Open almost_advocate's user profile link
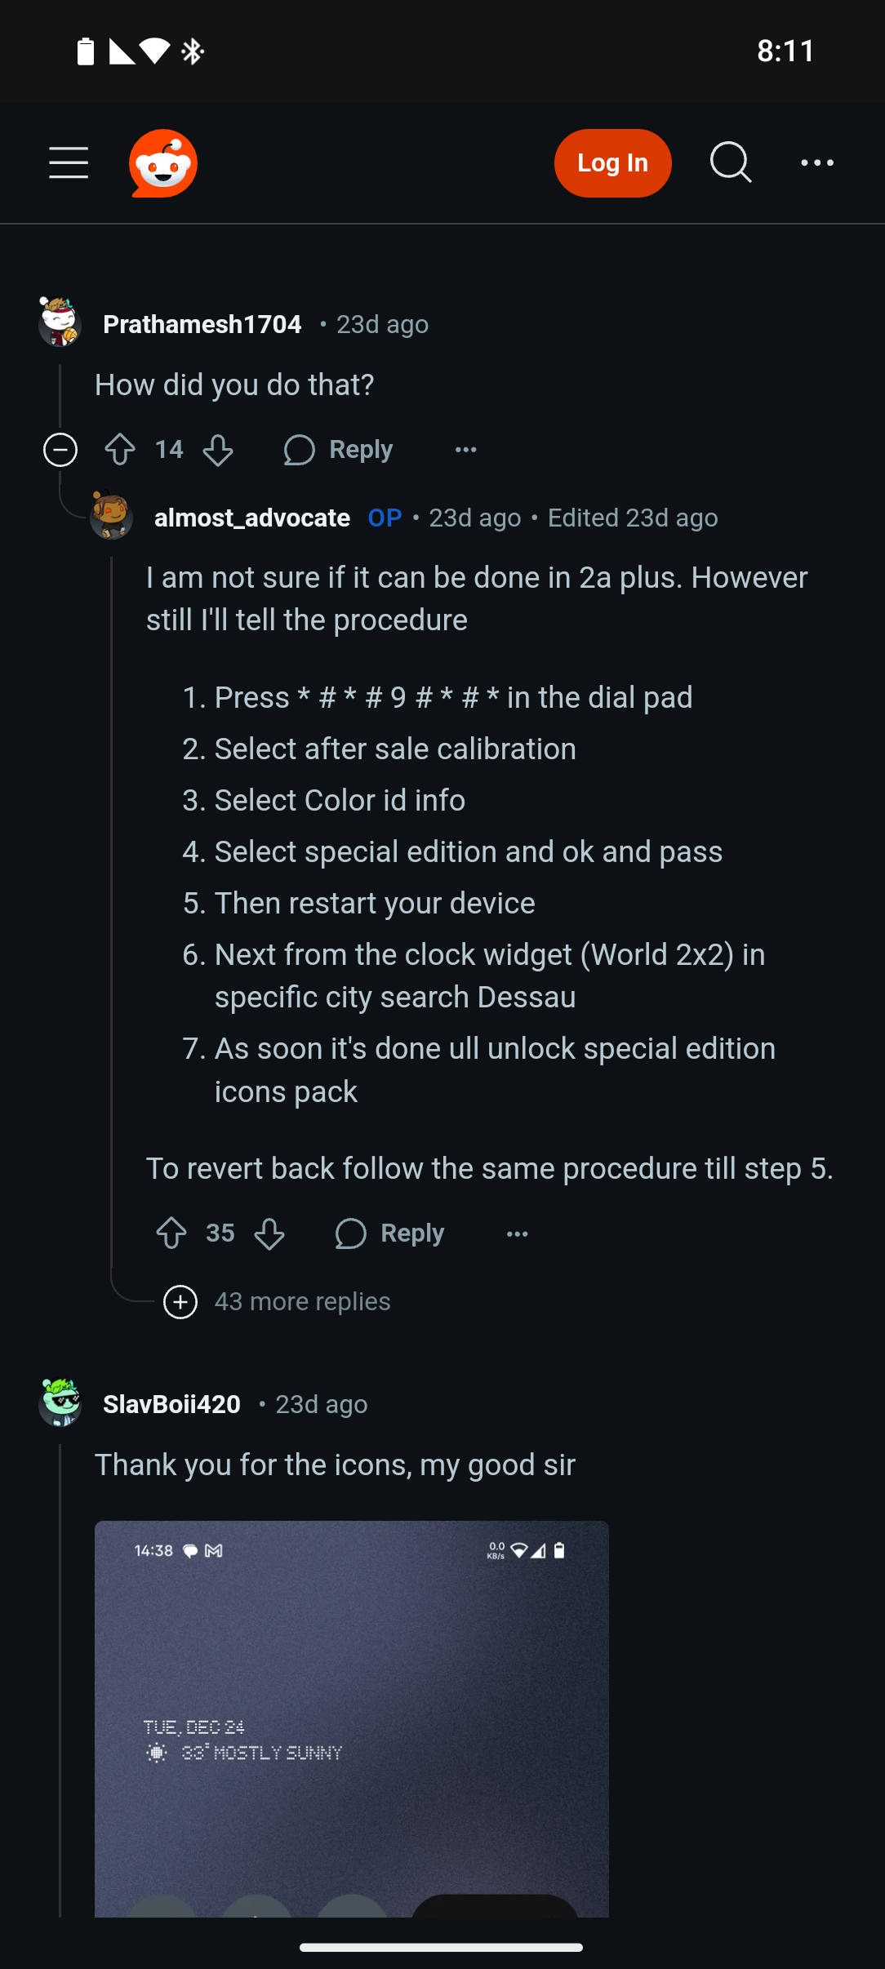Screen dimensions: 885x1969 pos(252,518)
